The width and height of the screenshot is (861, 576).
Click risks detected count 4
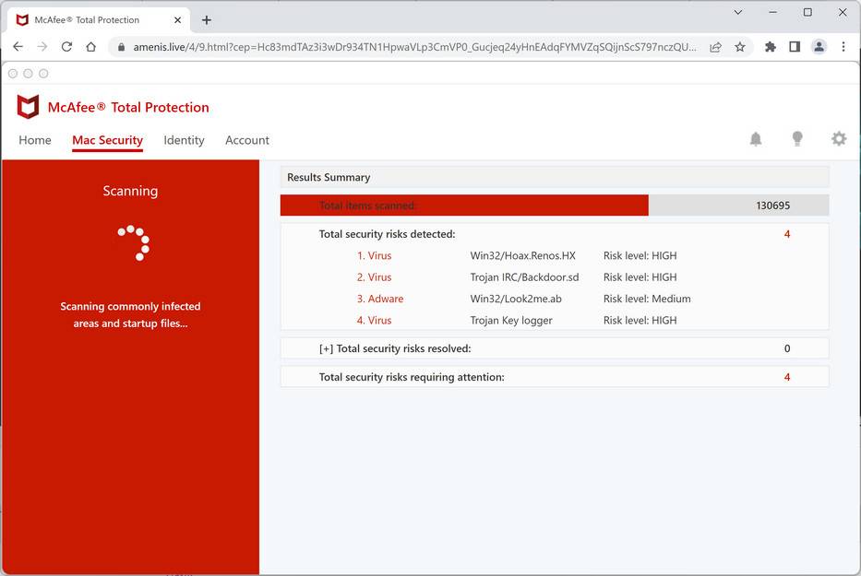(x=787, y=234)
